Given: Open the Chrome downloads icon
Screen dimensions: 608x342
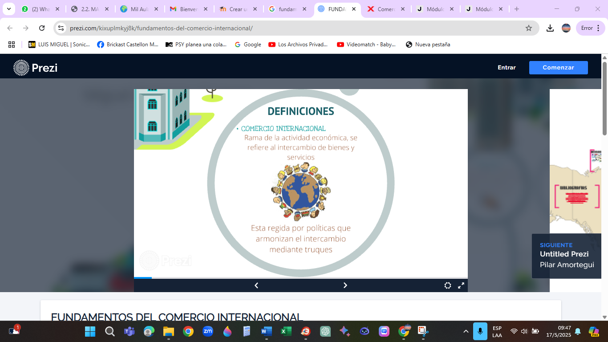Looking at the screenshot, I should point(550,28).
